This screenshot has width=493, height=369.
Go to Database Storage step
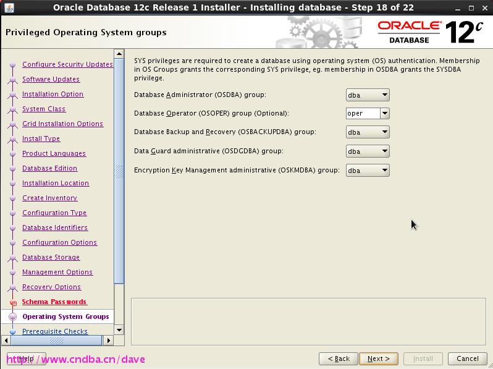coord(51,257)
